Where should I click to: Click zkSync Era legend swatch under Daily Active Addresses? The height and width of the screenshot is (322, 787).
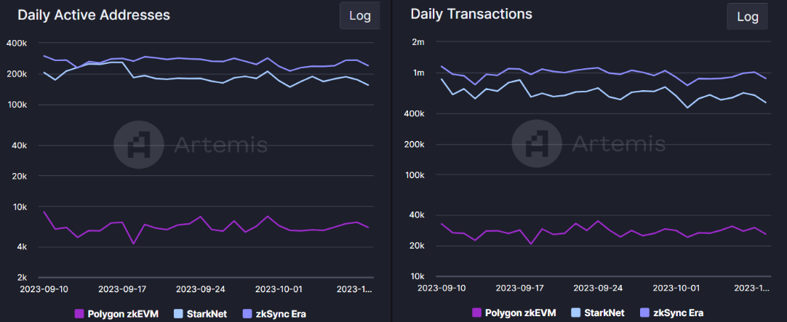point(246,313)
